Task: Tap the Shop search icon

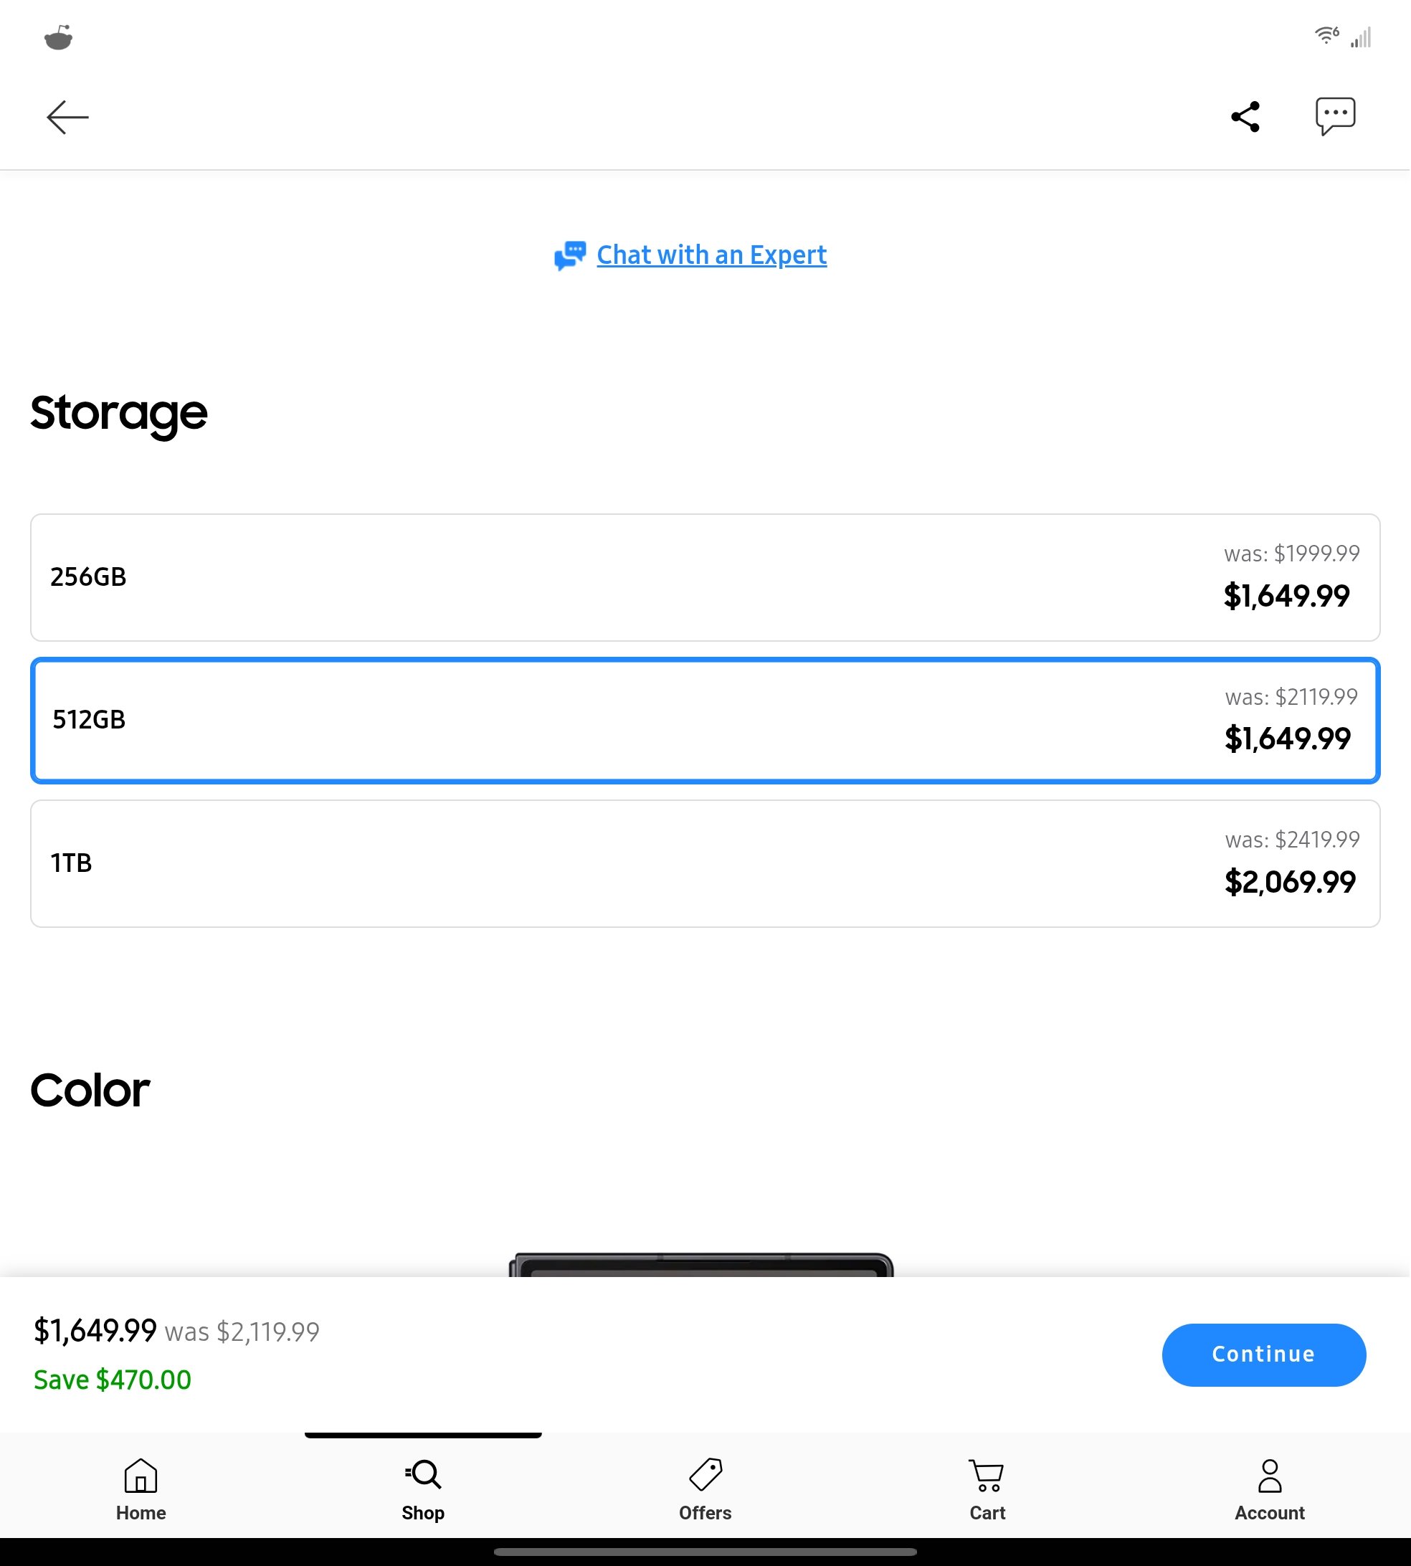Action: (423, 1474)
